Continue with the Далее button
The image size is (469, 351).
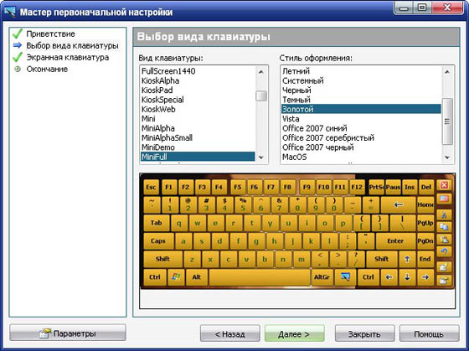[x=294, y=333]
